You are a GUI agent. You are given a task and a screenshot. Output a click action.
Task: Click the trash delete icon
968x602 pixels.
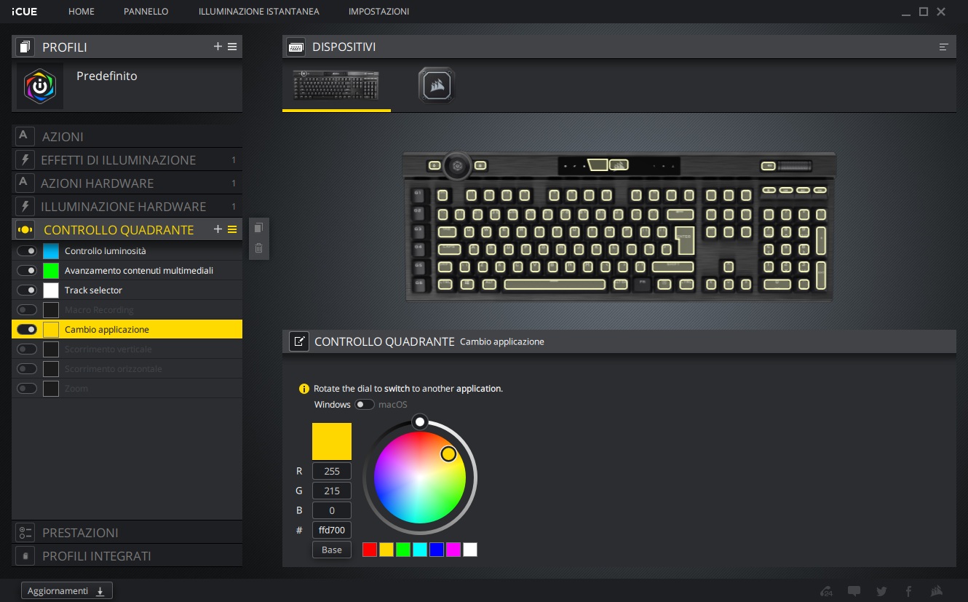[x=258, y=248]
